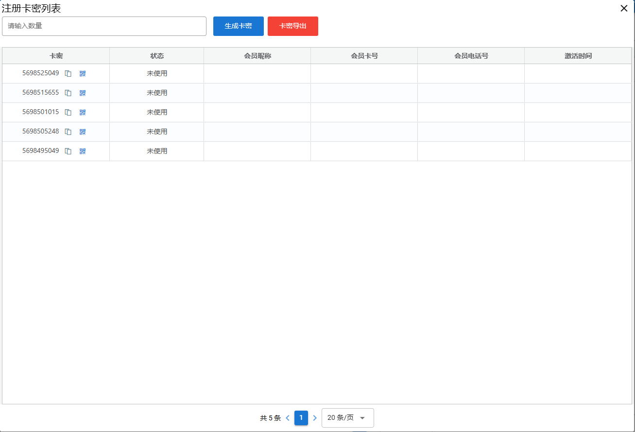Select card key text 5698505248
This screenshot has height=432, width=635.
41,132
